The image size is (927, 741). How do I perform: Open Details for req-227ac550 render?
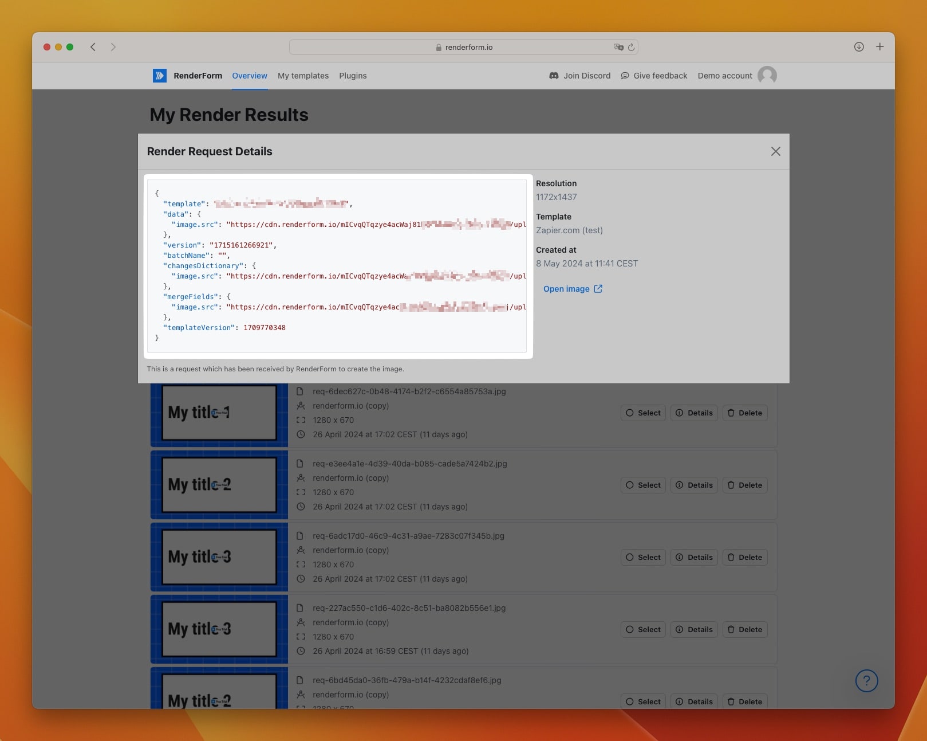coord(694,629)
